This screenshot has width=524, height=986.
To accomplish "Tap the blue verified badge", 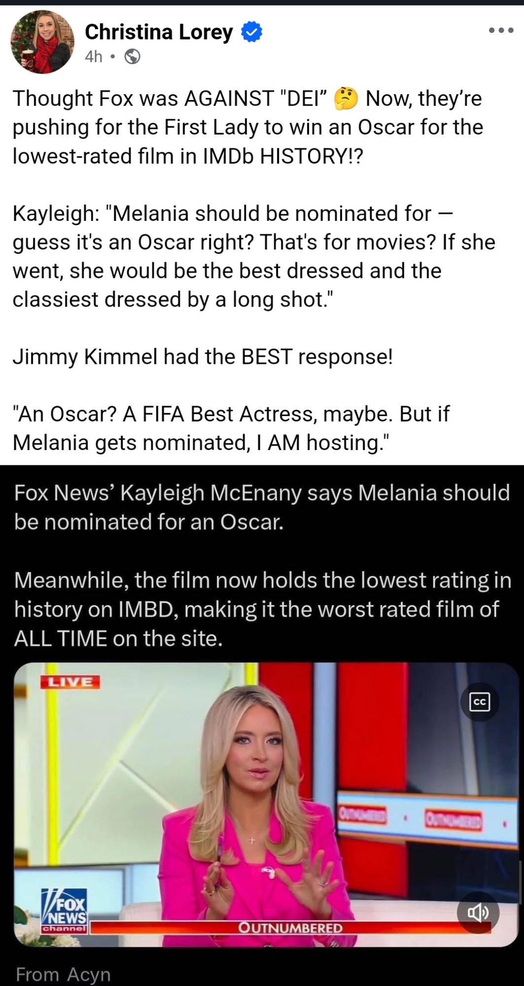I will point(251,32).
